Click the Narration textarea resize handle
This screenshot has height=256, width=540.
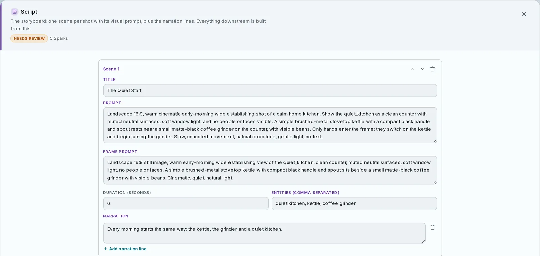(424, 241)
